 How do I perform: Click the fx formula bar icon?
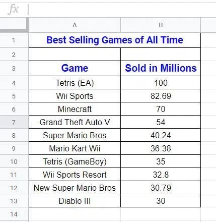[13, 9]
